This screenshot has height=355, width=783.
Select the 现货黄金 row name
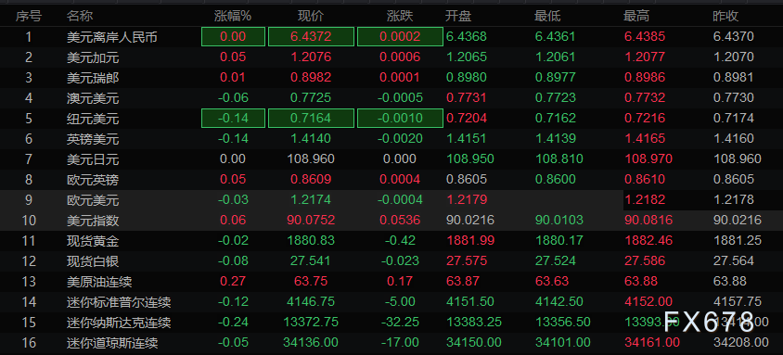pyautogui.click(x=93, y=241)
